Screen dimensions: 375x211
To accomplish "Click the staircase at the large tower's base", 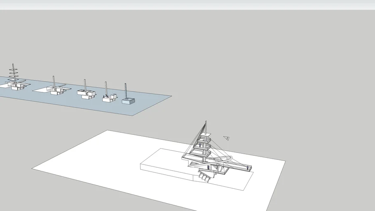I will point(205,176).
